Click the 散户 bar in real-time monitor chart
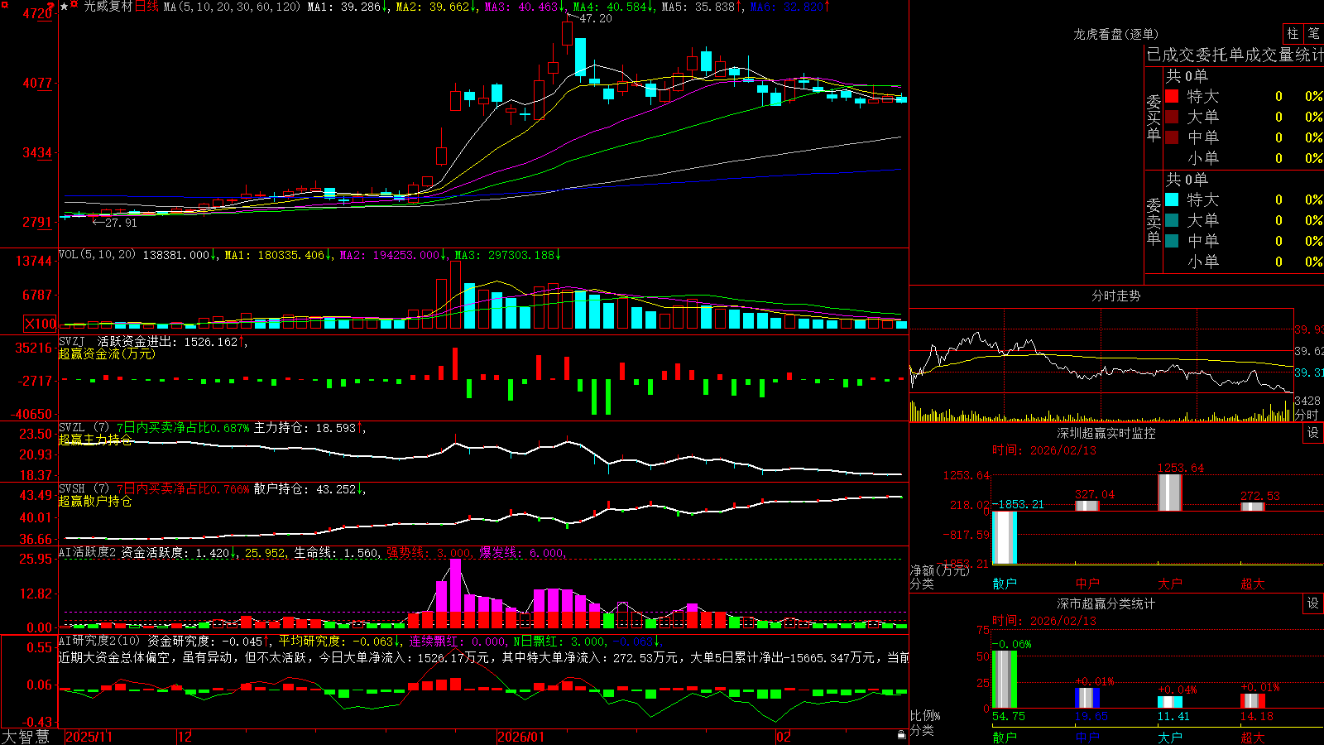The image size is (1324, 745). (x=1005, y=537)
